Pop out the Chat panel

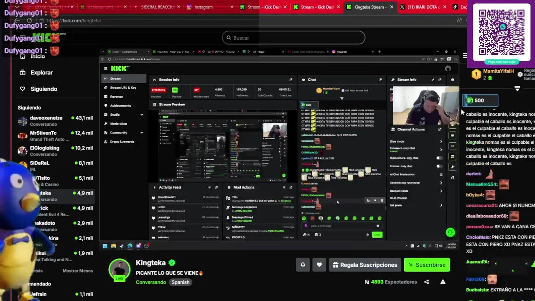click(x=380, y=79)
